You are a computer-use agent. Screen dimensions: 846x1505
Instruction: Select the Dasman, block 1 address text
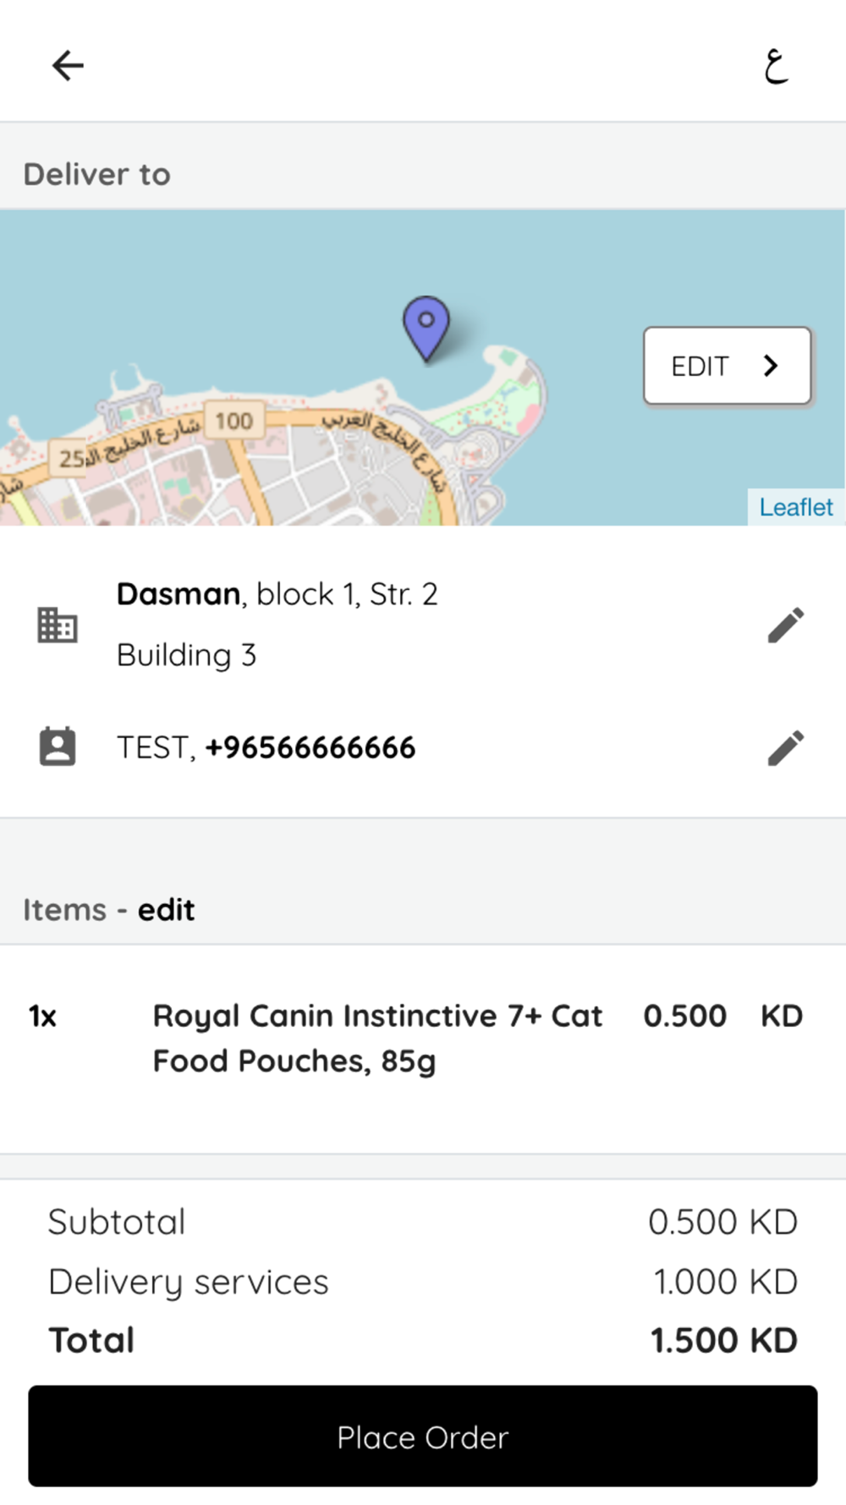tap(277, 594)
